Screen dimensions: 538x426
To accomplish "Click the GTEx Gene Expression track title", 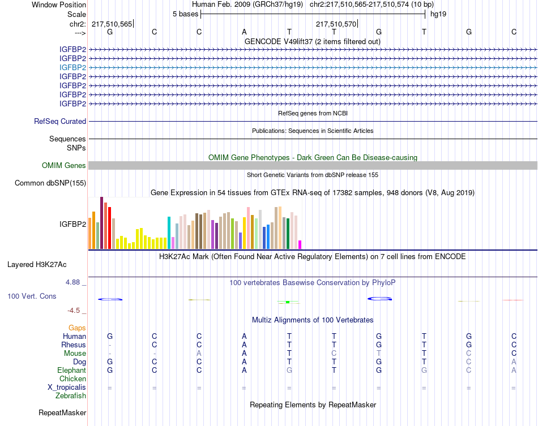I will [x=313, y=192].
